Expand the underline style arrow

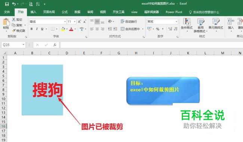click(46, 29)
